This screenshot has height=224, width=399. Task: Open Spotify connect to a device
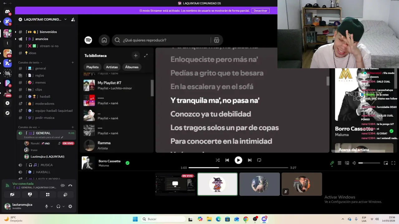347,163
